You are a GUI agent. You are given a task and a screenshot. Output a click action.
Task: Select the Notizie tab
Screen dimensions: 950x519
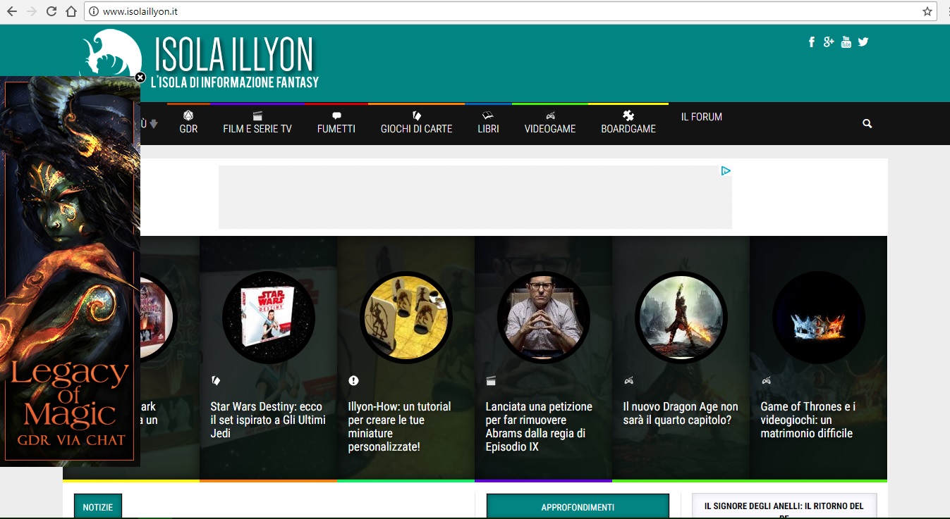(x=98, y=507)
